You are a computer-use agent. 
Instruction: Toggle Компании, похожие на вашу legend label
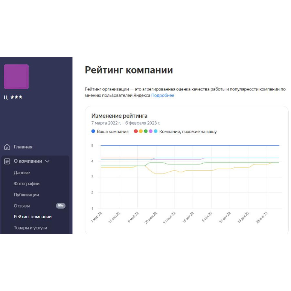[188, 132]
